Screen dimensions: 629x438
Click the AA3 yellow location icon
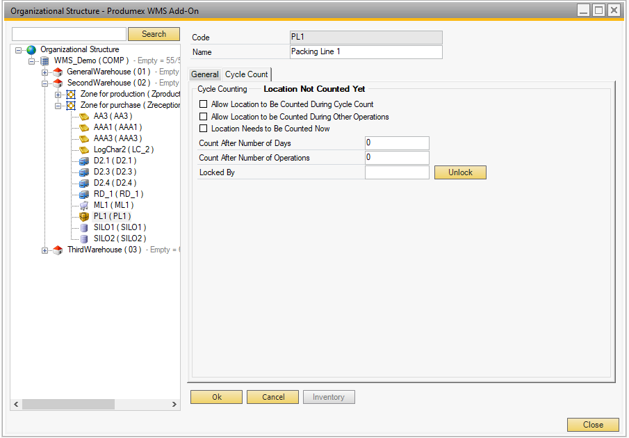(84, 117)
